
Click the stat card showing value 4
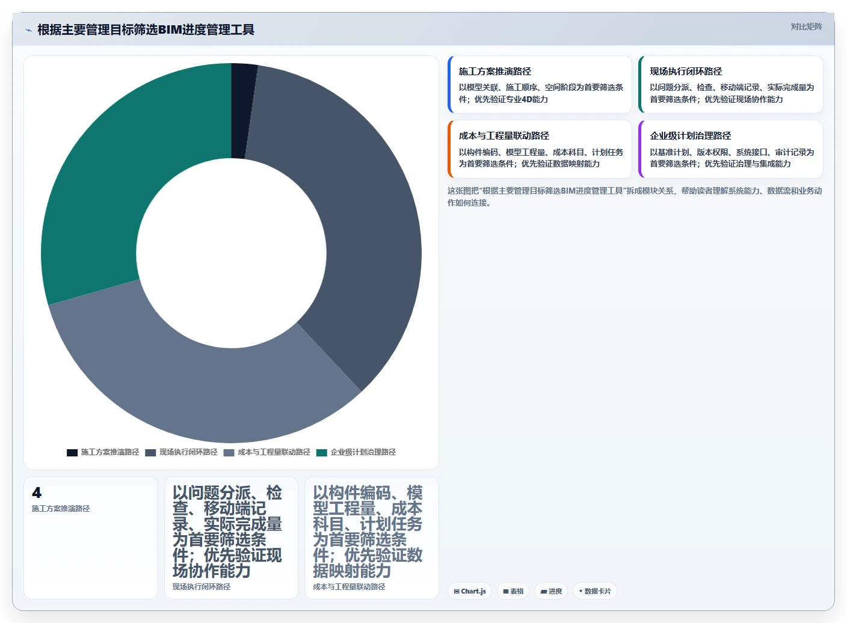coord(91,538)
